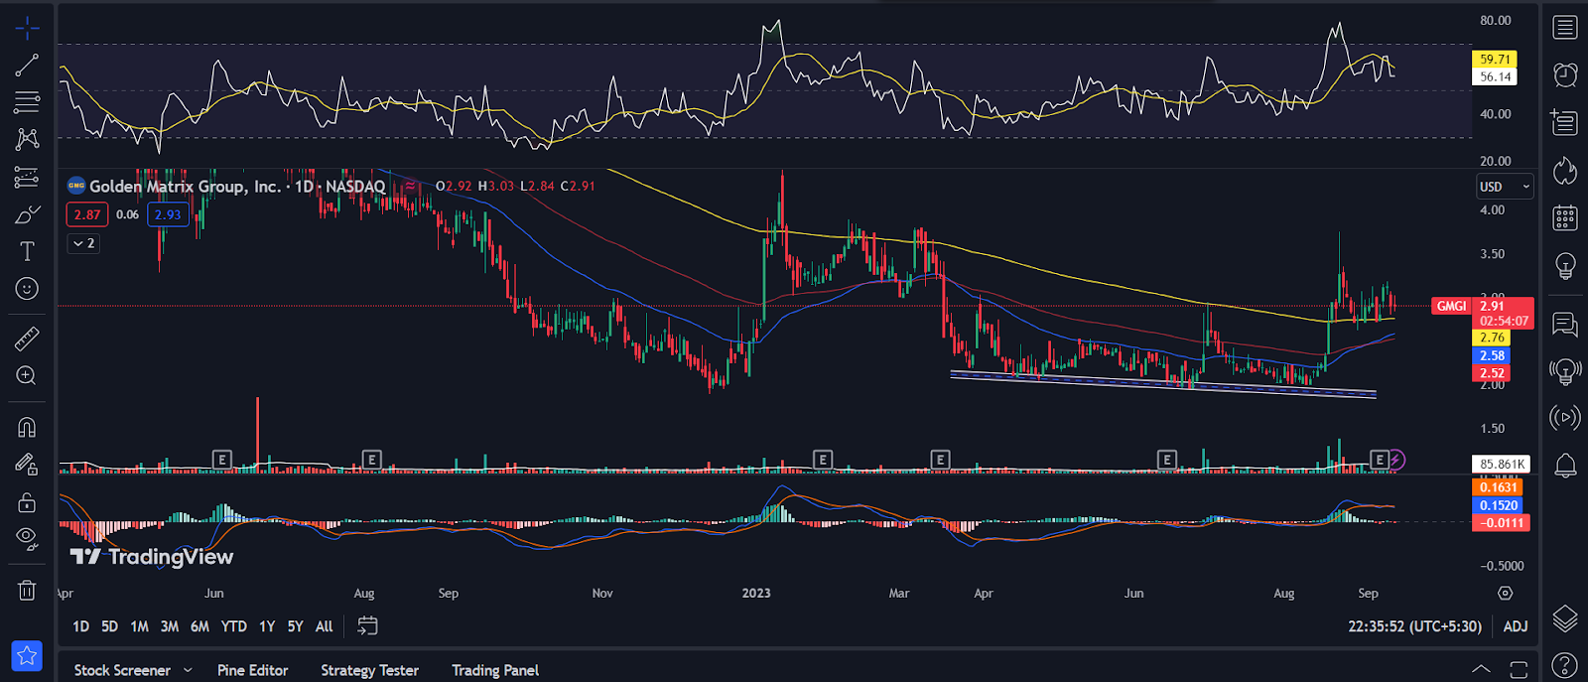
Task: Click the purple lightning flash marker
Action: [1396, 460]
